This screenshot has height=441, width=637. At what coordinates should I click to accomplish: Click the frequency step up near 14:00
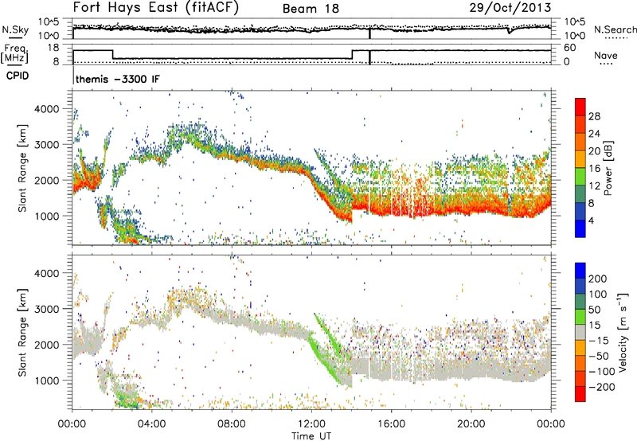[352, 54]
